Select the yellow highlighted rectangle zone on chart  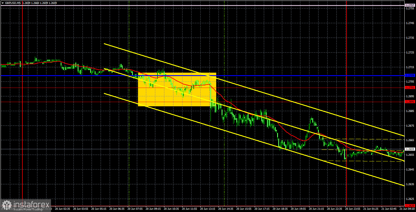click(x=177, y=90)
